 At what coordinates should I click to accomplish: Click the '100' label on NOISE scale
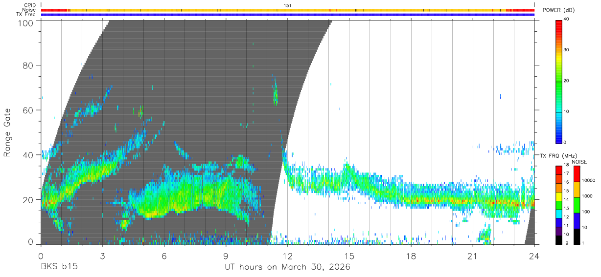click(x=585, y=212)
